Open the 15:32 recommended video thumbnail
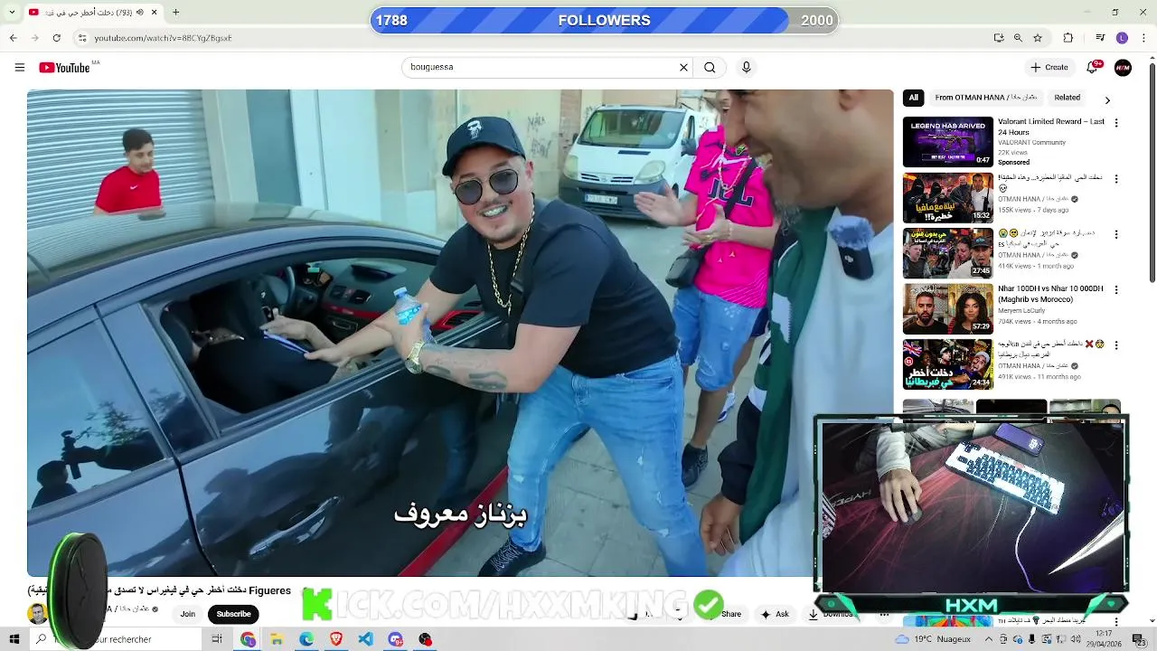1157x651 pixels. (x=947, y=197)
